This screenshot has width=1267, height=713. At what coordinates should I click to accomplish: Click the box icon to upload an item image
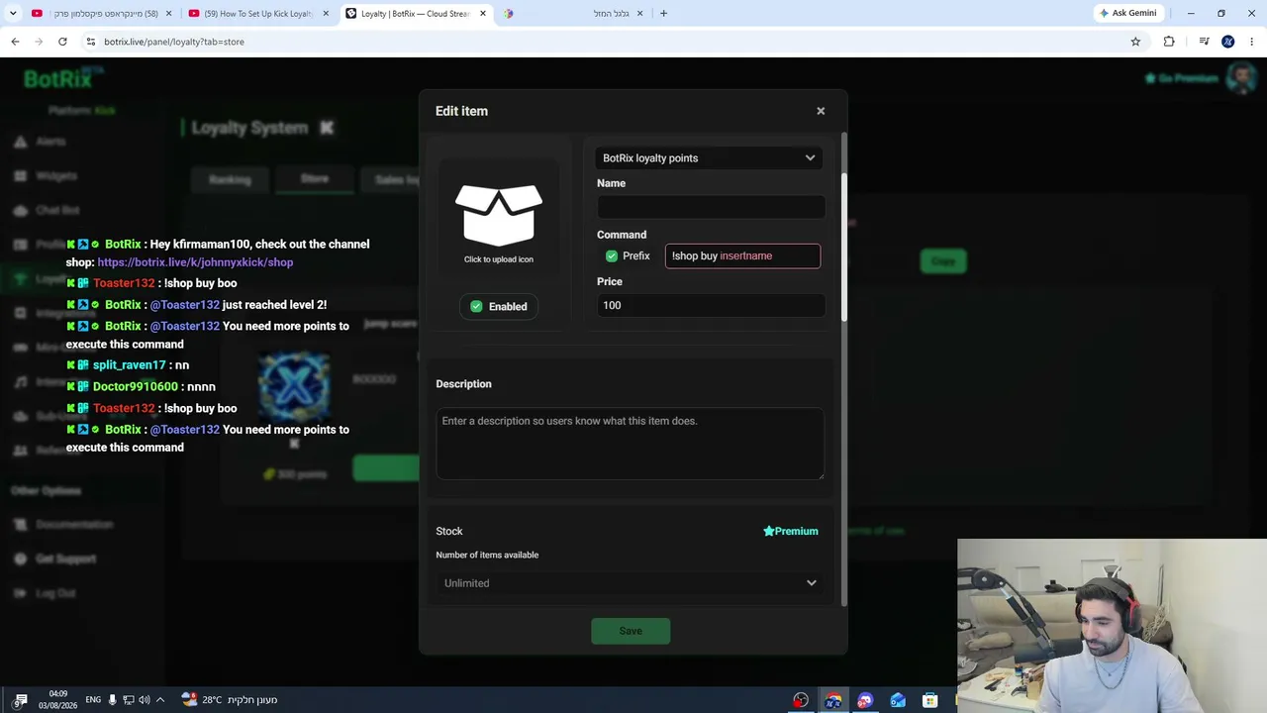pyautogui.click(x=499, y=215)
